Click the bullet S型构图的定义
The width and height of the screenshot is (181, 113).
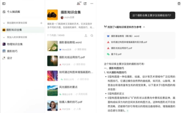[x=116, y=93]
